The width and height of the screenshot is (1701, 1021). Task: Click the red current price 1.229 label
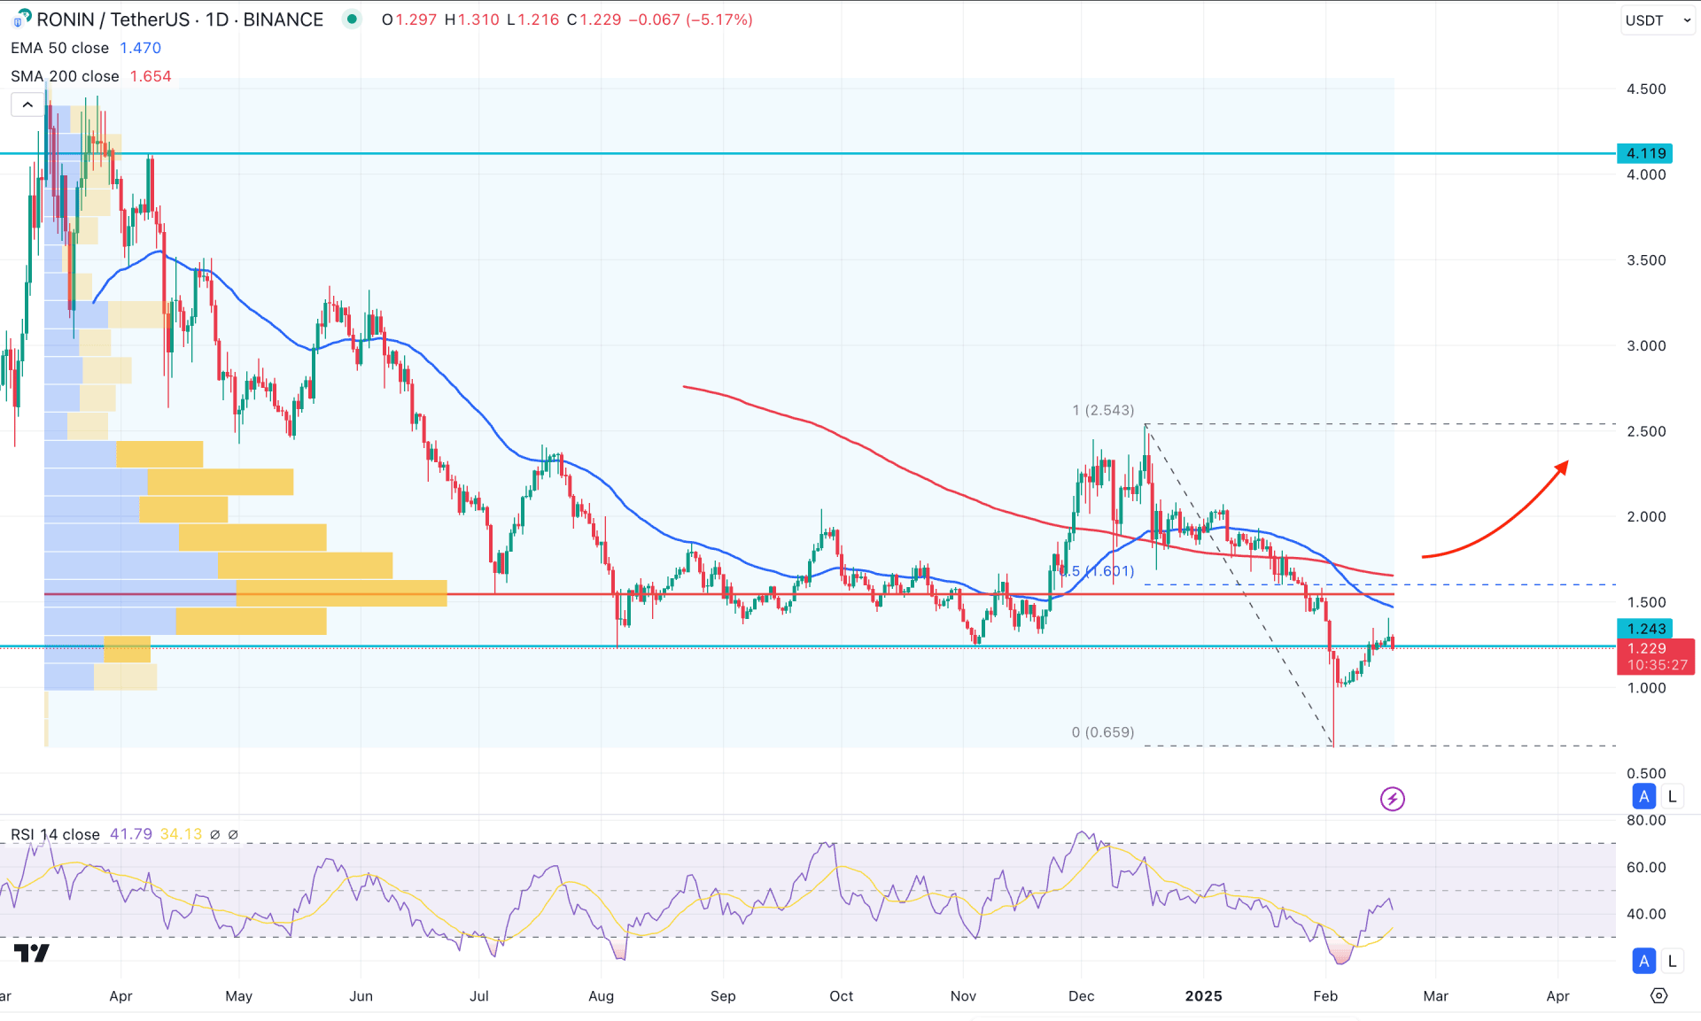(x=1656, y=656)
